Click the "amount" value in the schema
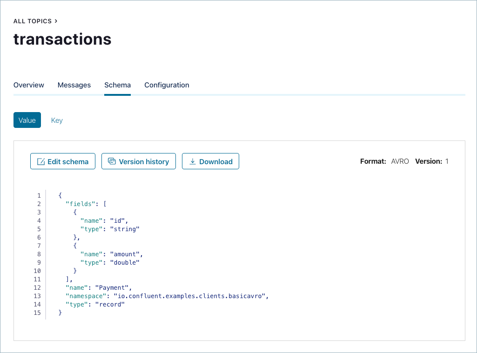This screenshot has height=353, width=477. pos(125,254)
